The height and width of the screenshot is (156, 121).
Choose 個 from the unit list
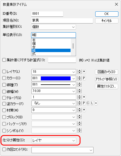51,44
